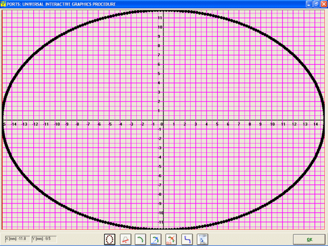Screen dimensions: 328x246
Task: Select the ellipse port shape tool
Action: click(x=110, y=239)
